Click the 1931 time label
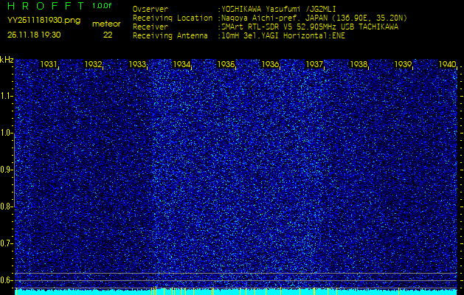The height and width of the screenshot is (295, 464). point(49,64)
